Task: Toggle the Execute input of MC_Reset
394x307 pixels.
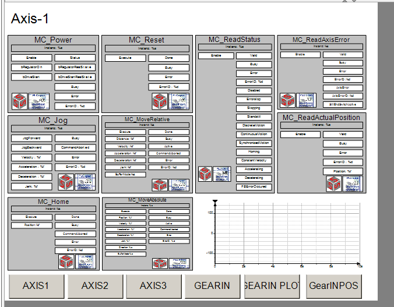Action: click(125, 58)
